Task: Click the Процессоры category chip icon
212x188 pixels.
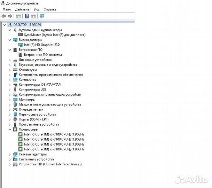Action: tap(15, 130)
